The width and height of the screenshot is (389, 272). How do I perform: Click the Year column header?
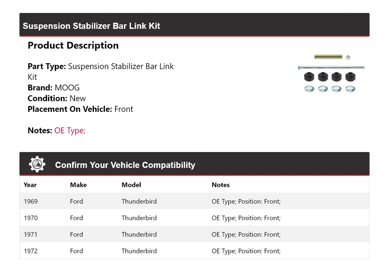[30, 185]
